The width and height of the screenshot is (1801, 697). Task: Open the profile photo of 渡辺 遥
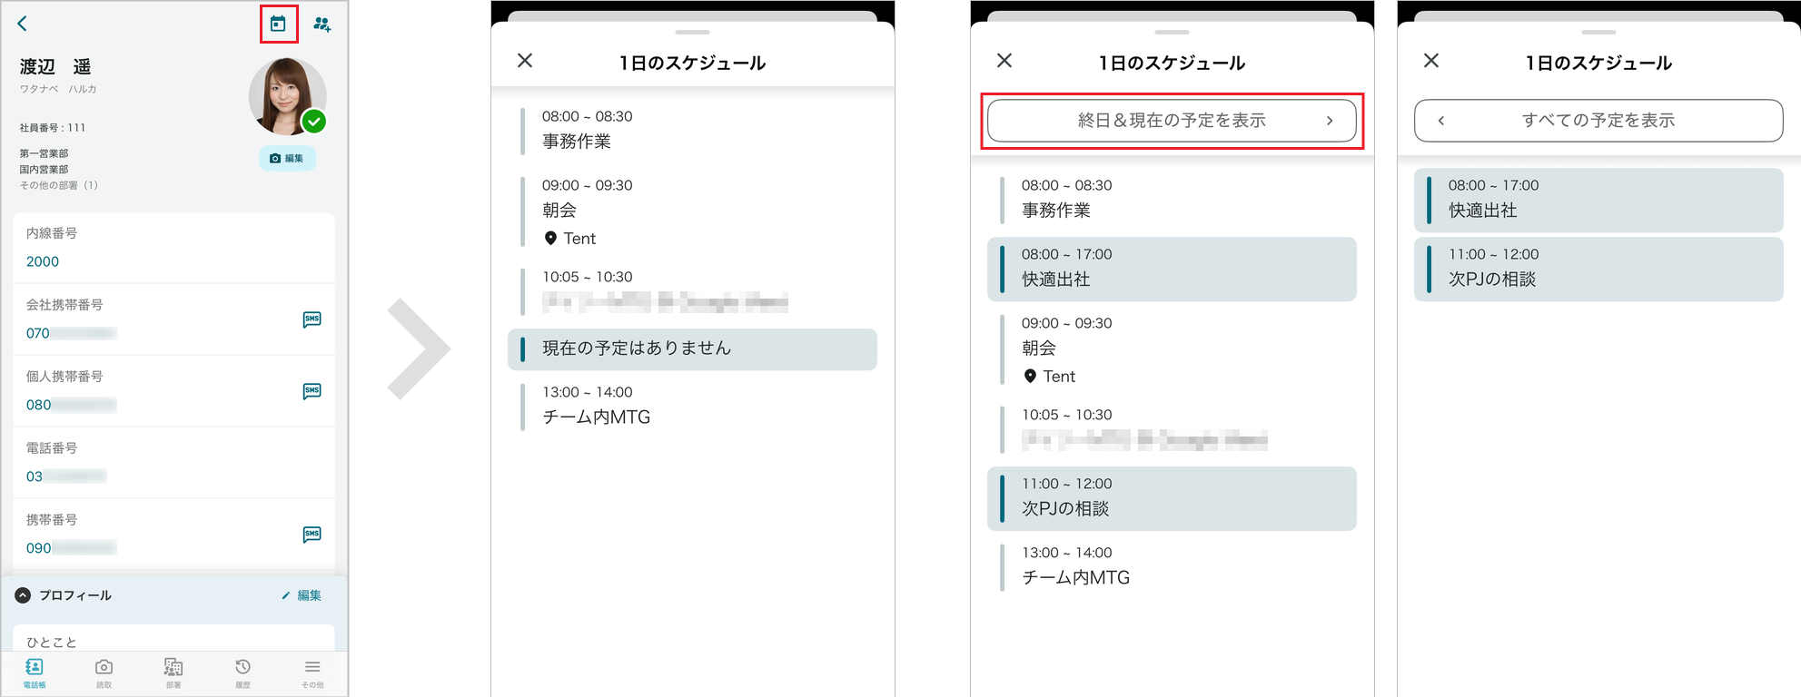click(287, 96)
